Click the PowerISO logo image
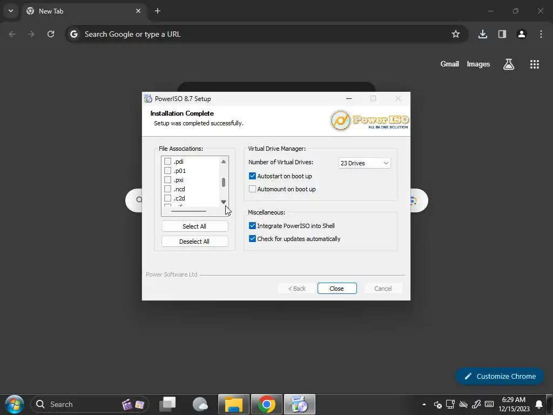 pyautogui.click(x=369, y=121)
